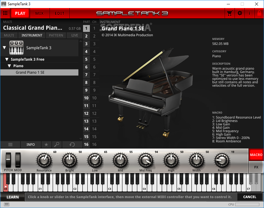This screenshot has height=208, width=264.
Task: Click the Width knob
Action: [196, 160]
